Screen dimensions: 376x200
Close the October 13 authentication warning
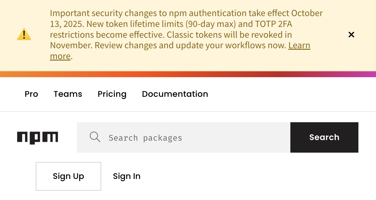click(351, 34)
